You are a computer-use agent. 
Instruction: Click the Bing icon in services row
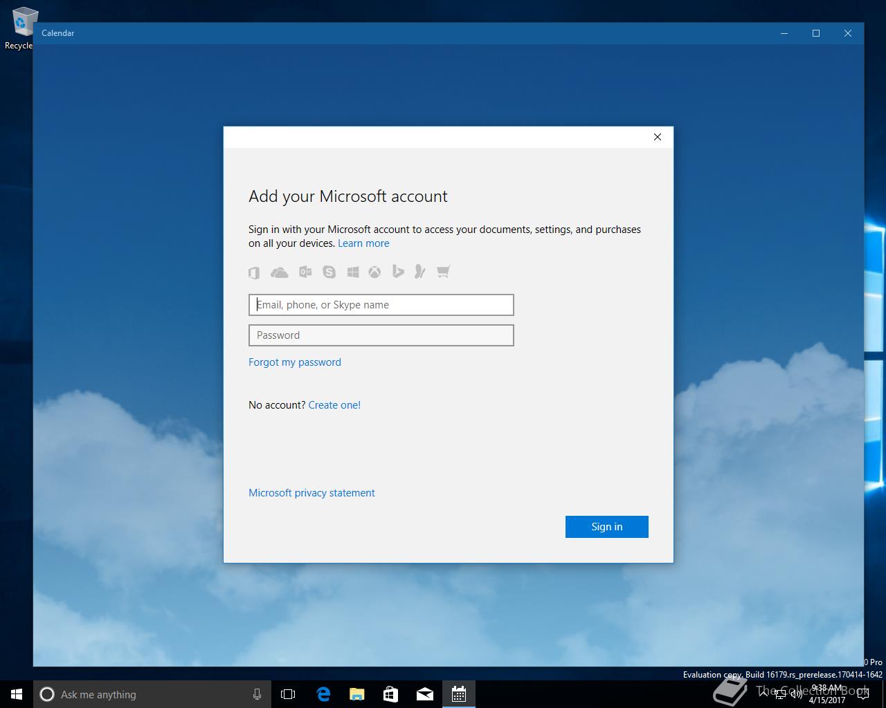(398, 272)
